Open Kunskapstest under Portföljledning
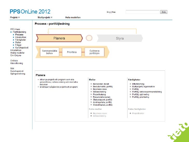Screen dimensions: 189x142 click(x=22, y=48)
